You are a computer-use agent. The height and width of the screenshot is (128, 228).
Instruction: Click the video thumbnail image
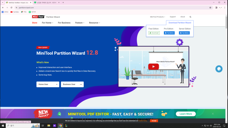click(153, 67)
